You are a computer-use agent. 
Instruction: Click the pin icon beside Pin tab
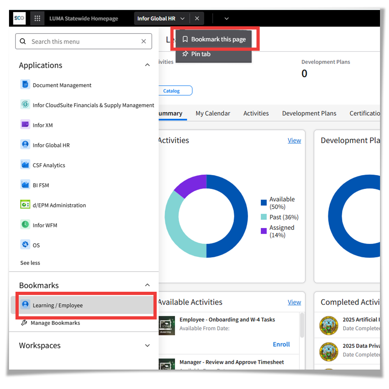click(x=185, y=54)
